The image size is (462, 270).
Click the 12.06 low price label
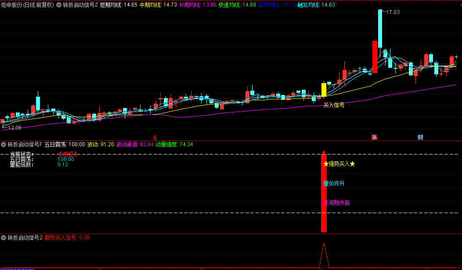(x=14, y=127)
